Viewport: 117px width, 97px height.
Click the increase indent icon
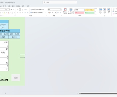[28, 13]
